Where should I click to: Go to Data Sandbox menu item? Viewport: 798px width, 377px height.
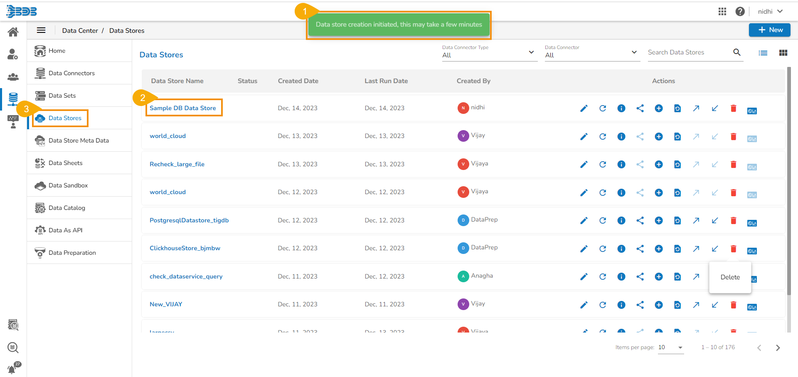(x=68, y=185)
